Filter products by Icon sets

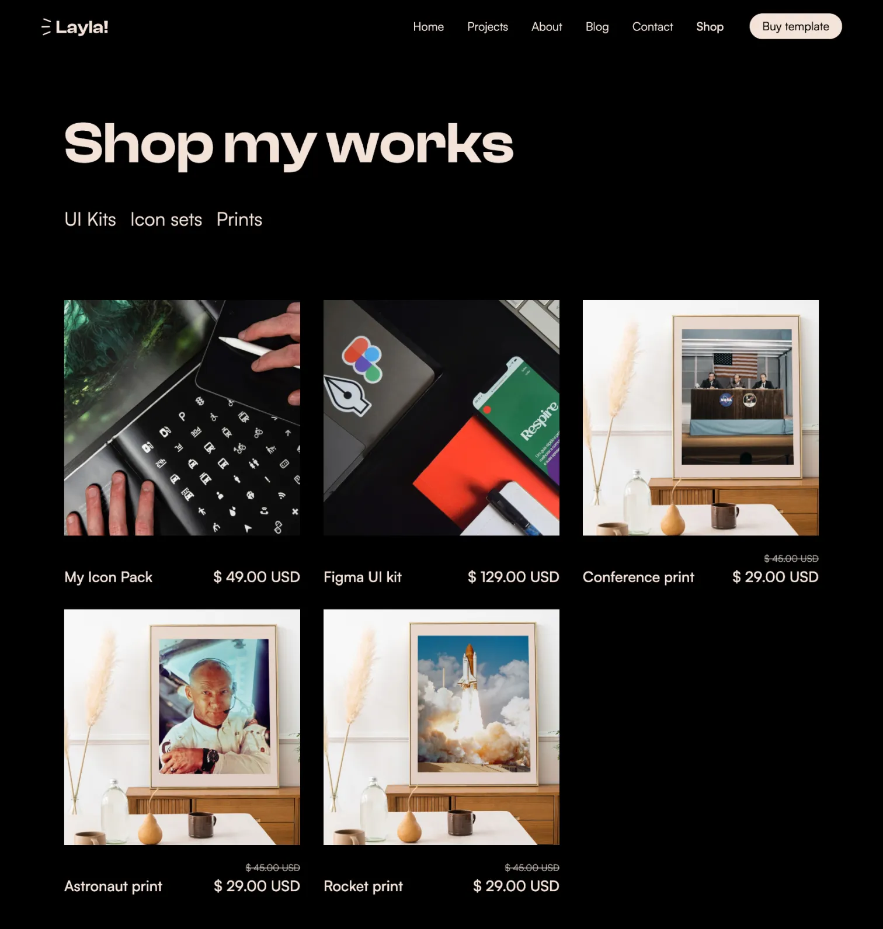point(166,220)
